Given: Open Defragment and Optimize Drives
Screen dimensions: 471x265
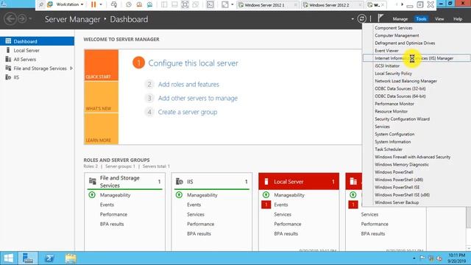Looking at the screenshot, I should tap(405, 43).
